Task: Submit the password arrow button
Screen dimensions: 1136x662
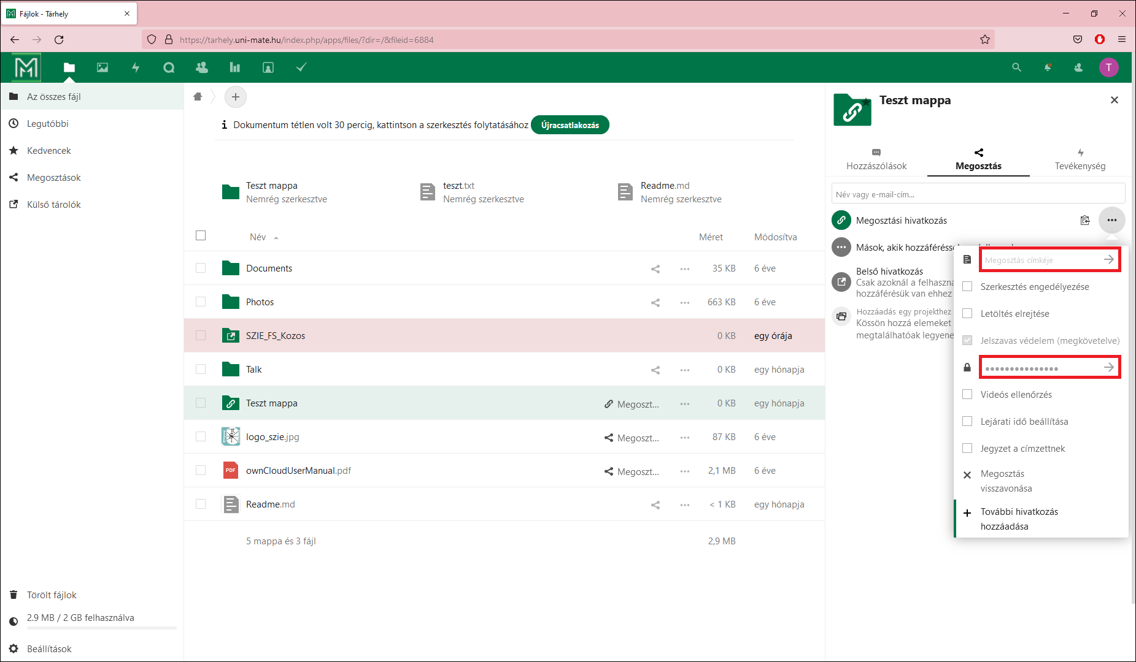Action: 1109,367
